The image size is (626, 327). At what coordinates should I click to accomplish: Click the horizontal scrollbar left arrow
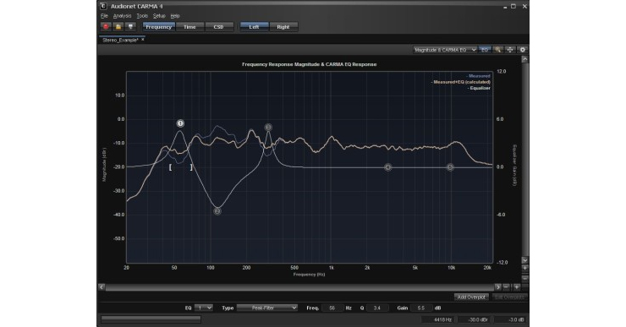click(102, 287)
